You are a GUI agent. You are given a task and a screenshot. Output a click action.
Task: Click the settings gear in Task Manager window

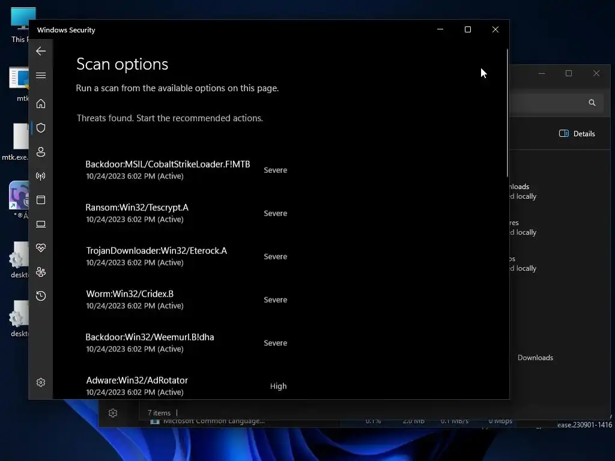pyautogui.click(x=113, y=413)
